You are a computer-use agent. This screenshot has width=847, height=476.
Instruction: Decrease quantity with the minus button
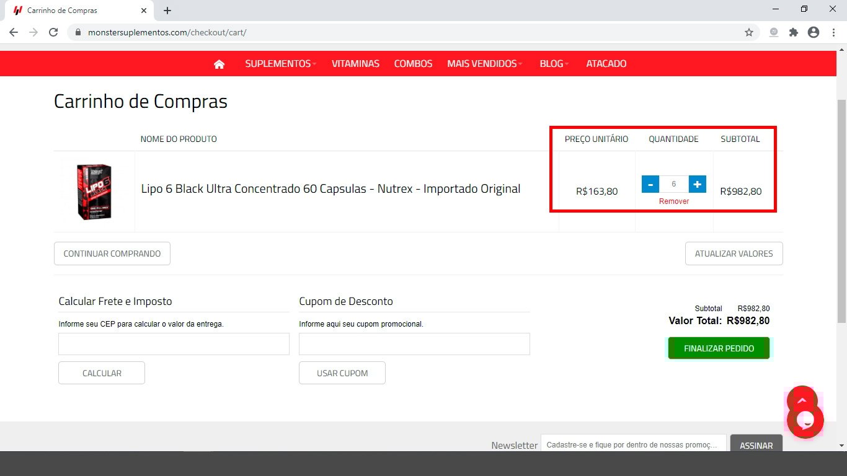point(650,184)
